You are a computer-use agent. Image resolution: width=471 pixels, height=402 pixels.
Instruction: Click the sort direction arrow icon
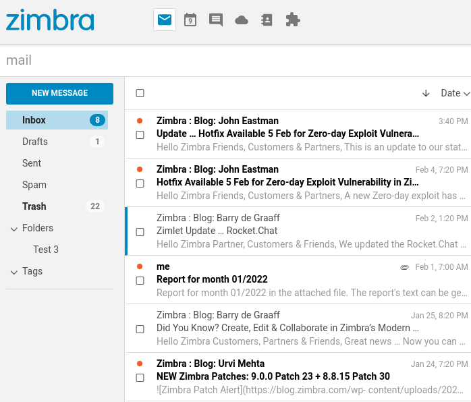click(426, 93)
